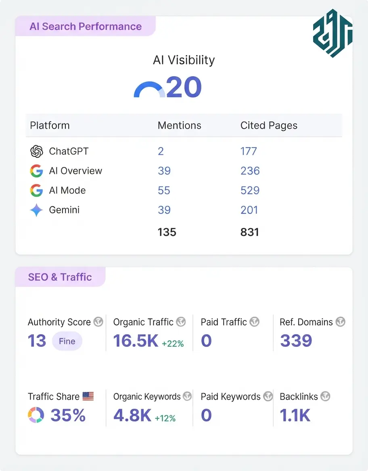
Task: Click the teal logo in top-right corner
Action: click(x=332, y=33)
